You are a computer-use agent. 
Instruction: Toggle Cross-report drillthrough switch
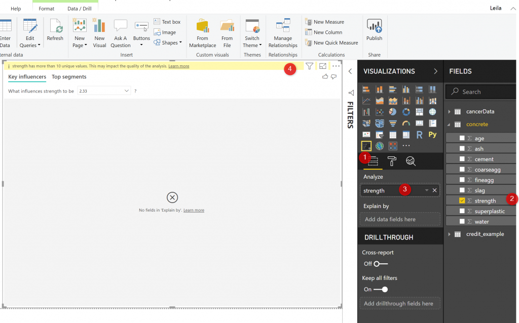pos(380,264)
